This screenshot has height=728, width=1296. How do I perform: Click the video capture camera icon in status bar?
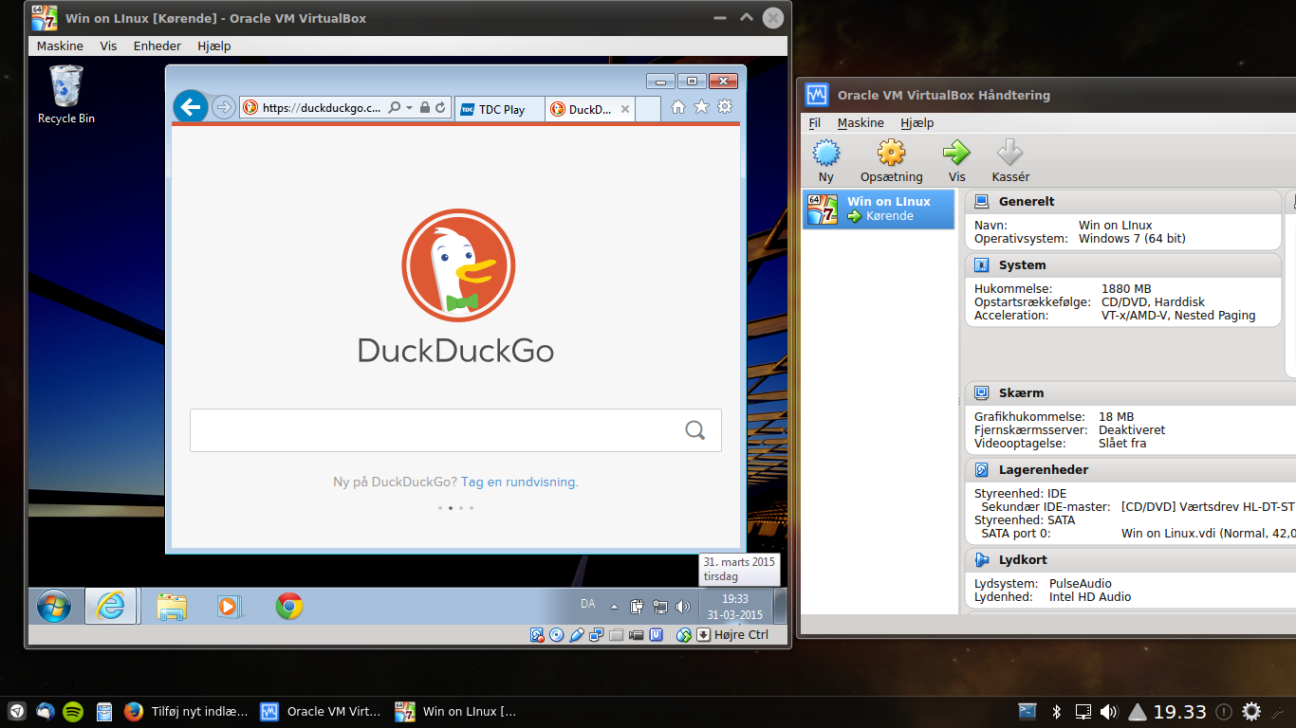pyautogui.click(x=637, y=635)
